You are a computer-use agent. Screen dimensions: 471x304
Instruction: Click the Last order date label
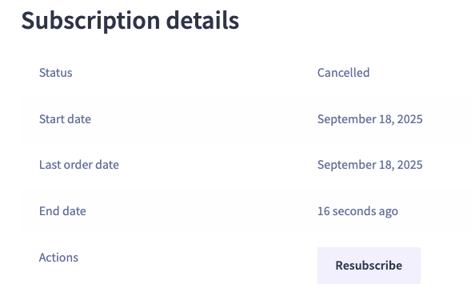tap(79, 165)
